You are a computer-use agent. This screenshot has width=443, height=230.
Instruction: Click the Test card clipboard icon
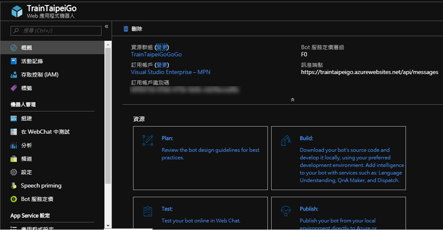[x=148, y=211]
